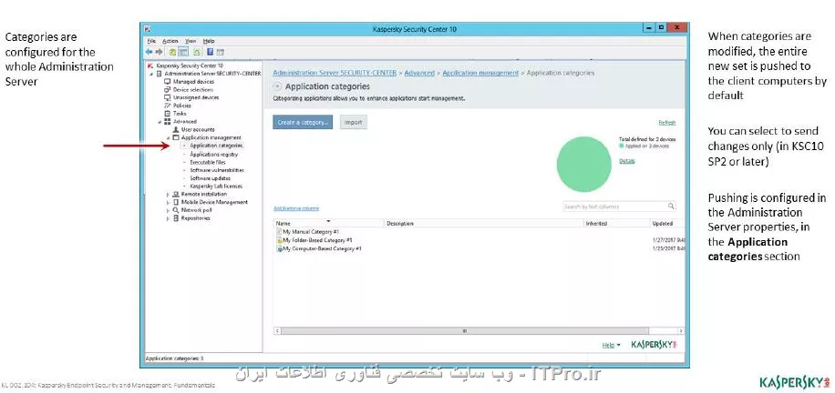The width and height of the screenshot is (835, 393).
Task: Click the My Folder-Based Category #1 icon
Action: pyautogui.click(x=279, y=240)
